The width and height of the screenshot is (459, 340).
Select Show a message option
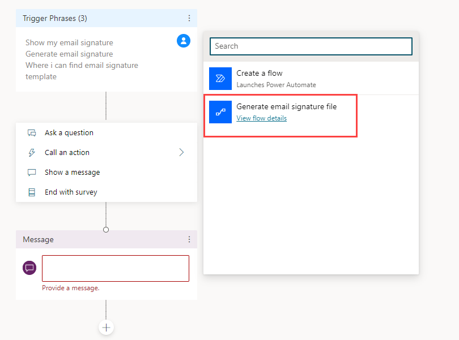(x=72, y=173)
